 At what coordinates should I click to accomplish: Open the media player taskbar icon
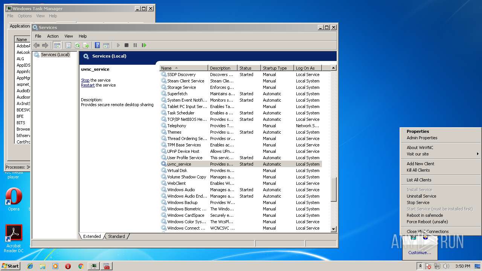point(55,266)
